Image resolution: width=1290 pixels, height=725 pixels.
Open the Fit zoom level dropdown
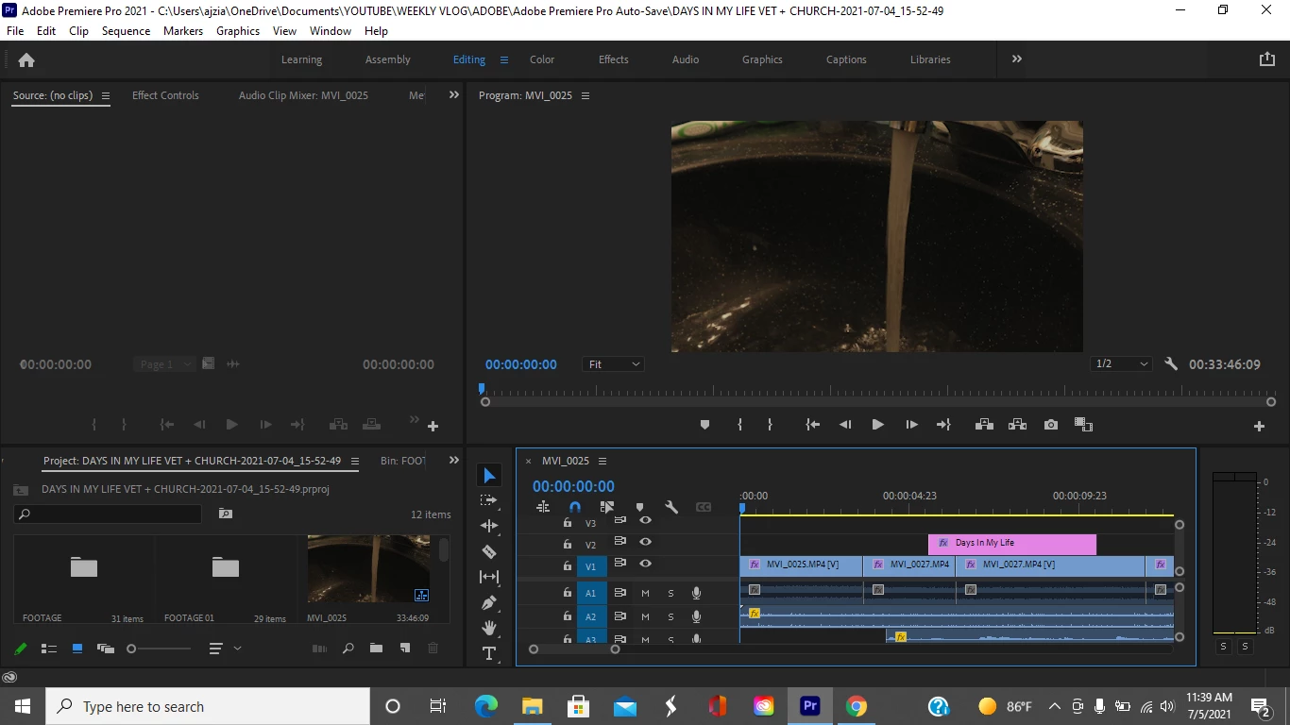pyautogui.click(x=613, y=364)
